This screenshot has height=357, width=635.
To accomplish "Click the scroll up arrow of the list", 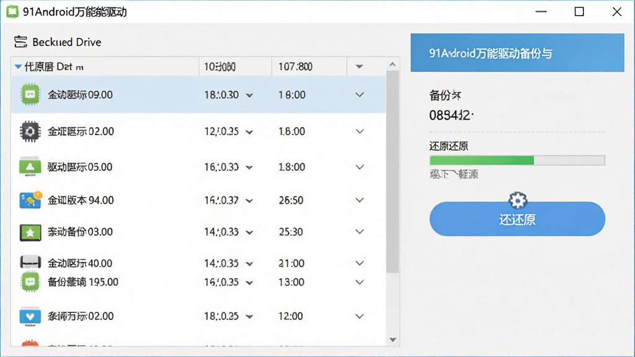I will click(393, 64).
